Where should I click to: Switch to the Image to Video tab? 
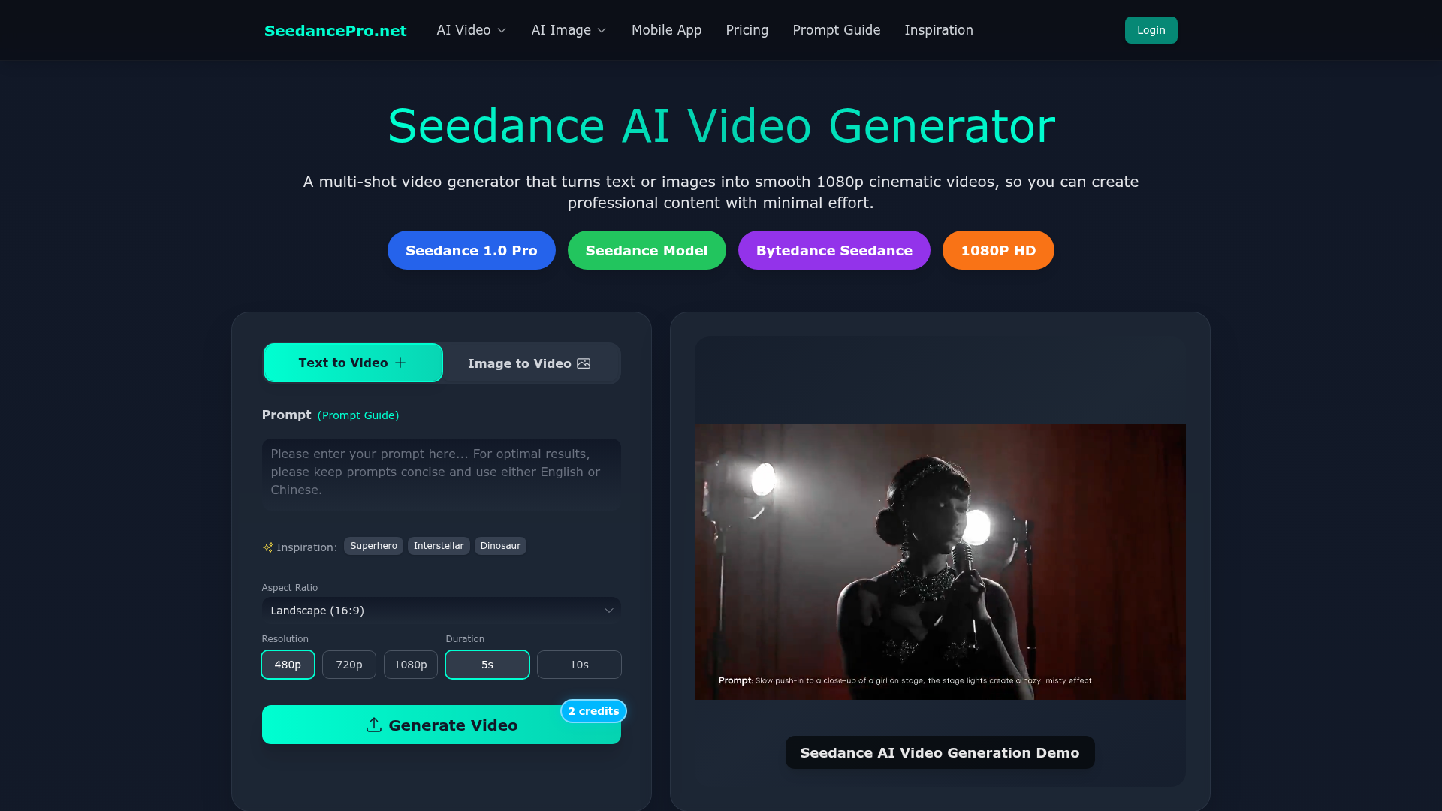pyautogui.click(x=529, y=363)
